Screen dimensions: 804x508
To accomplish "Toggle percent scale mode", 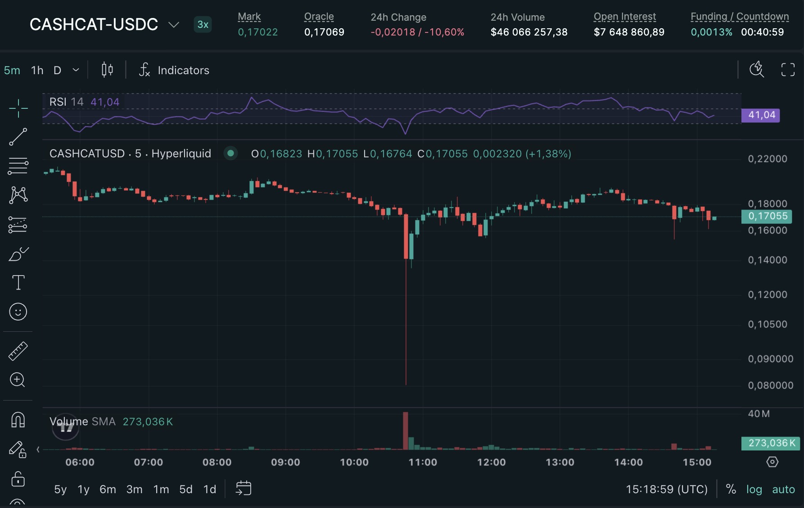I will tap(731, 489).
